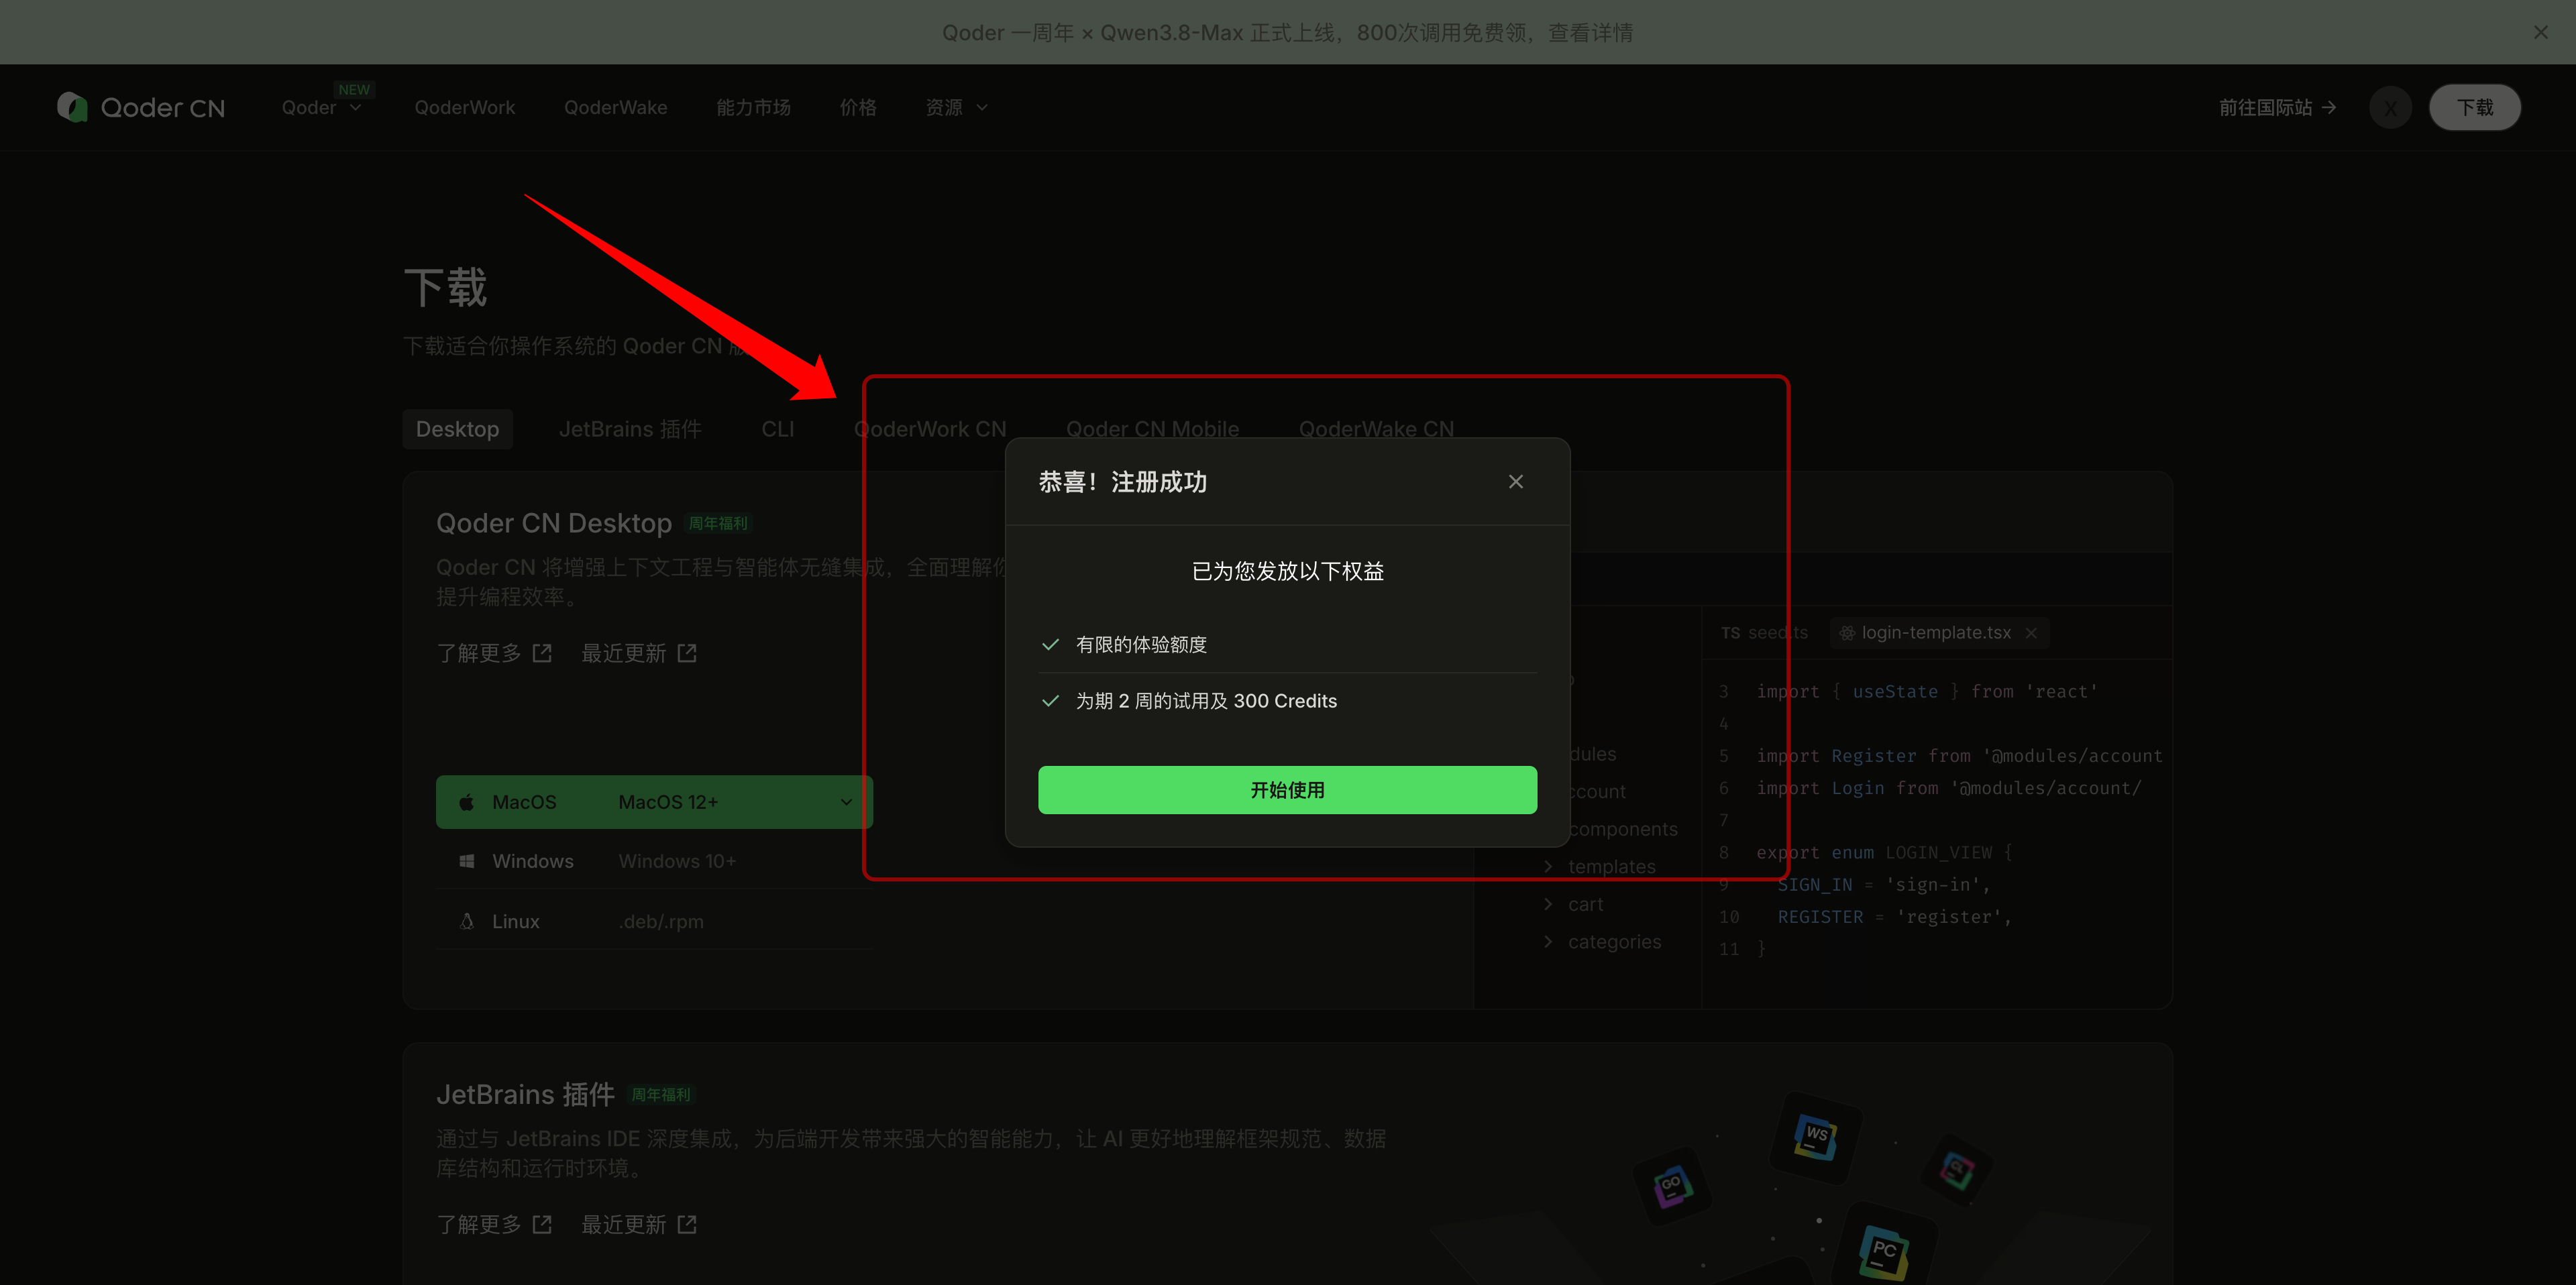Image resolution: width=2576 pixels, height=1285 pixels.
Task: Click the Windows logo icon
Action: point(466,861)
